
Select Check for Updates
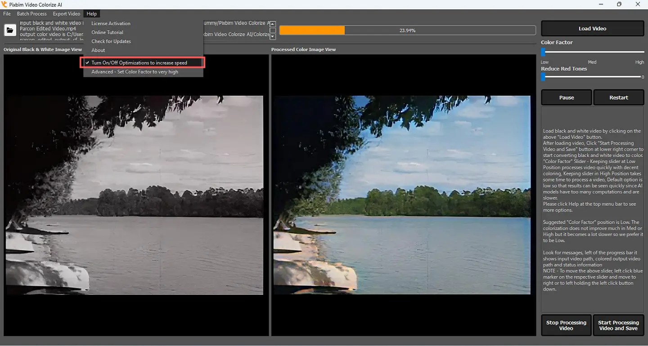point(111,41)
